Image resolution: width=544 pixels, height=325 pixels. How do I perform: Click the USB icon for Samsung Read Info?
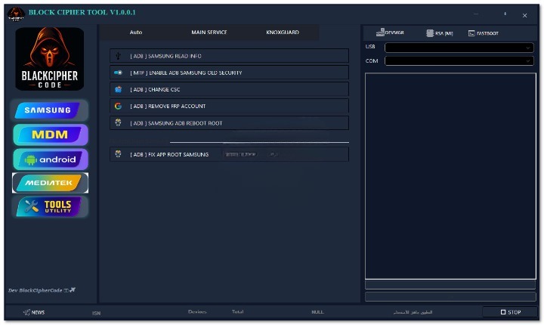[118, 56]
